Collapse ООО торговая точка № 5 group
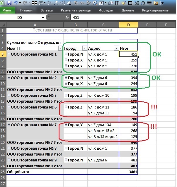The width and height of the screenshot is (177, 187). click(9, 95)
